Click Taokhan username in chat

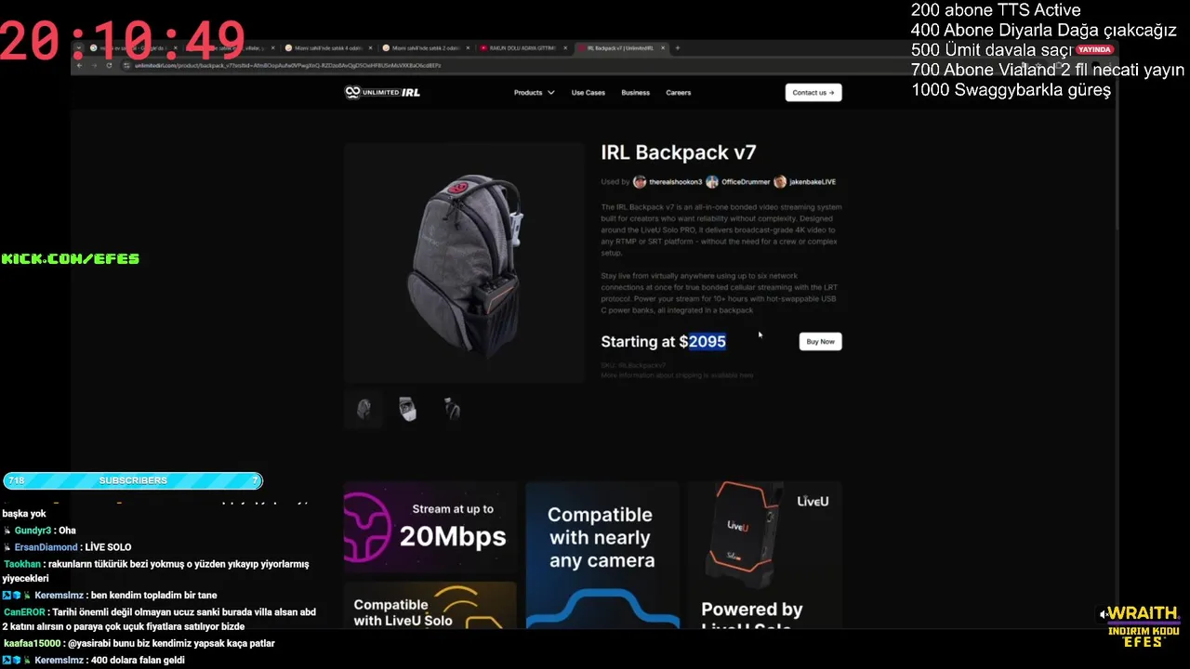(22, 564)
